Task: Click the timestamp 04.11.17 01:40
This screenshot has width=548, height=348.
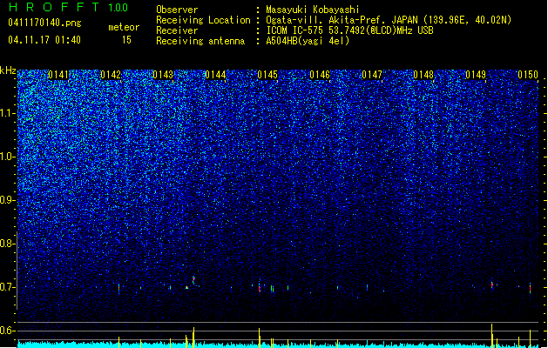Action: click(44, 40)
